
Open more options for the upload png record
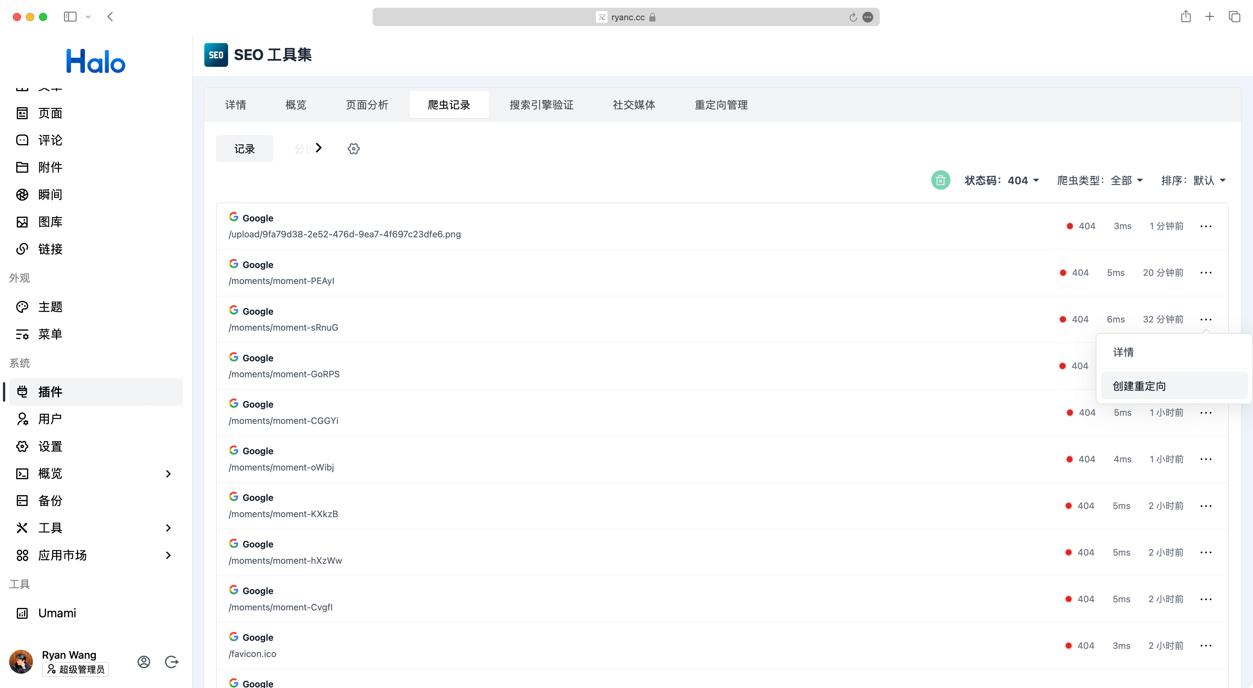[x=1206, y=226]
